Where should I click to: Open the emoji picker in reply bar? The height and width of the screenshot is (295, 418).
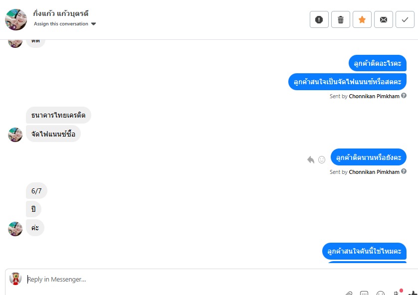coord(381,294)
